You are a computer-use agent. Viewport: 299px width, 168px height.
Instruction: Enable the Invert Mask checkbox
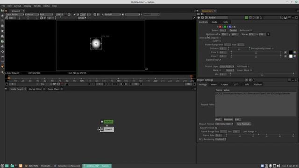[251, 70]
